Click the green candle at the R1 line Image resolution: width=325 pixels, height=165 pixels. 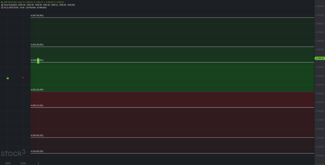pyautogui.click(x=38, y=61)
